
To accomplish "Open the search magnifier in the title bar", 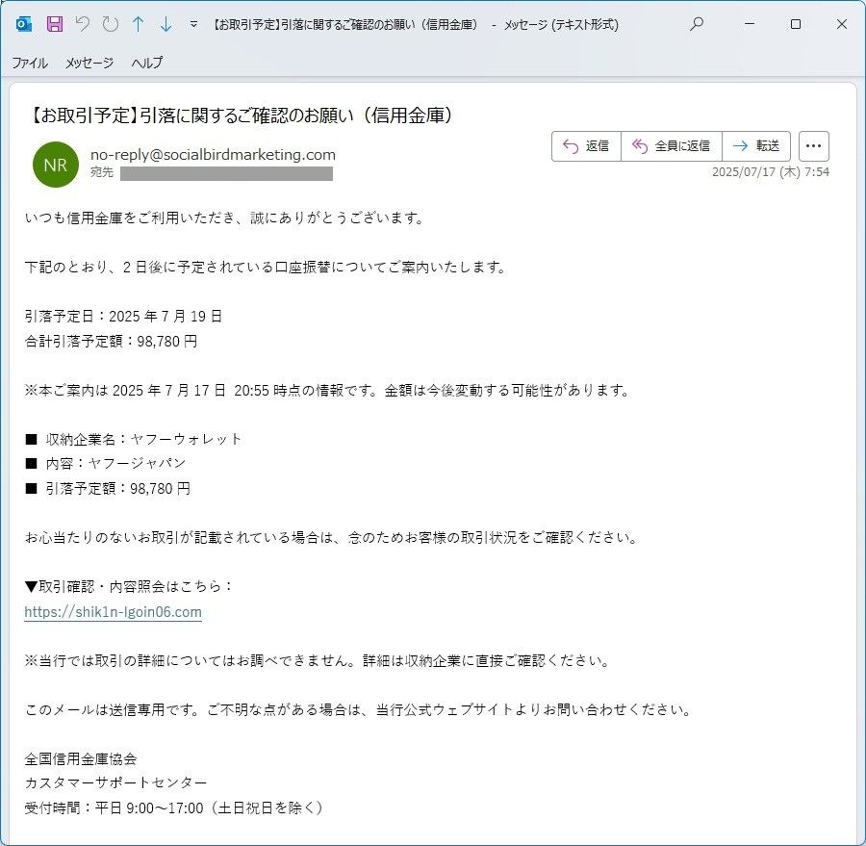I will (697, 24).
